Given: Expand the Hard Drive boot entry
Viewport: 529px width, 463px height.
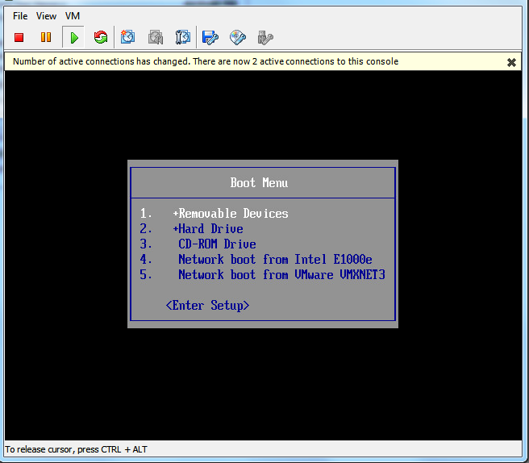Looking at the screenshot, I should (x=210, y=229).
